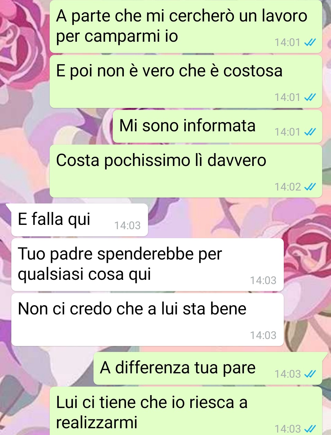Select the received message 'E falla qui'

coord(80,220)
